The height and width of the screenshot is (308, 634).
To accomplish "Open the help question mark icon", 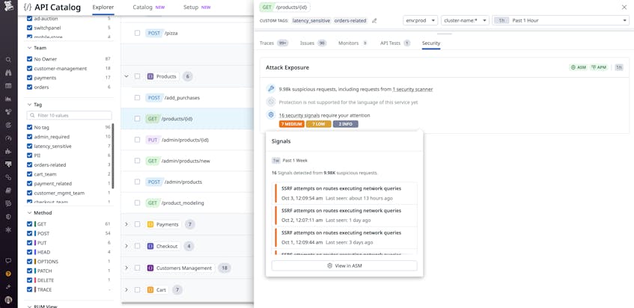I will point(8,274).
